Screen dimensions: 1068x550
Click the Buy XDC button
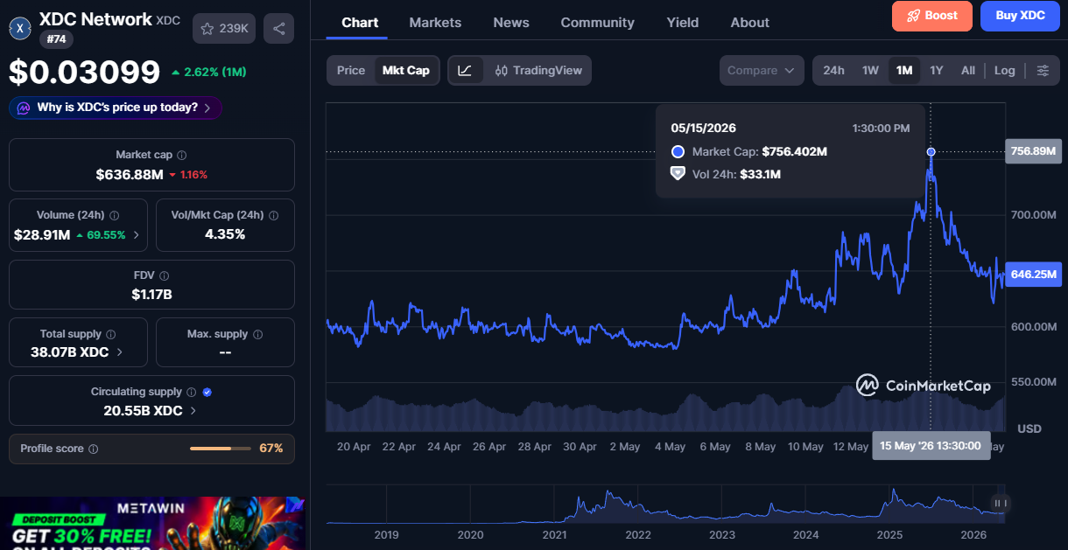click(x=1021, y=16)
